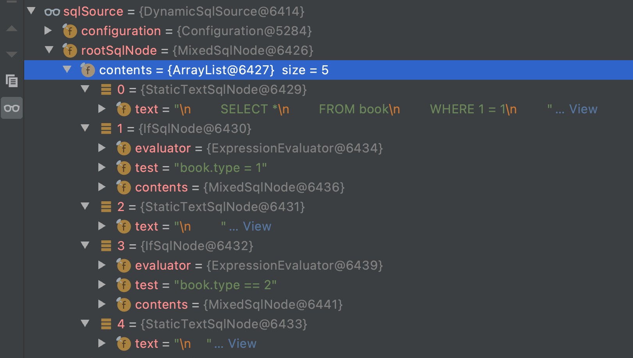Click field icon next to configuration
633x358 pixels.
(70, 30)
